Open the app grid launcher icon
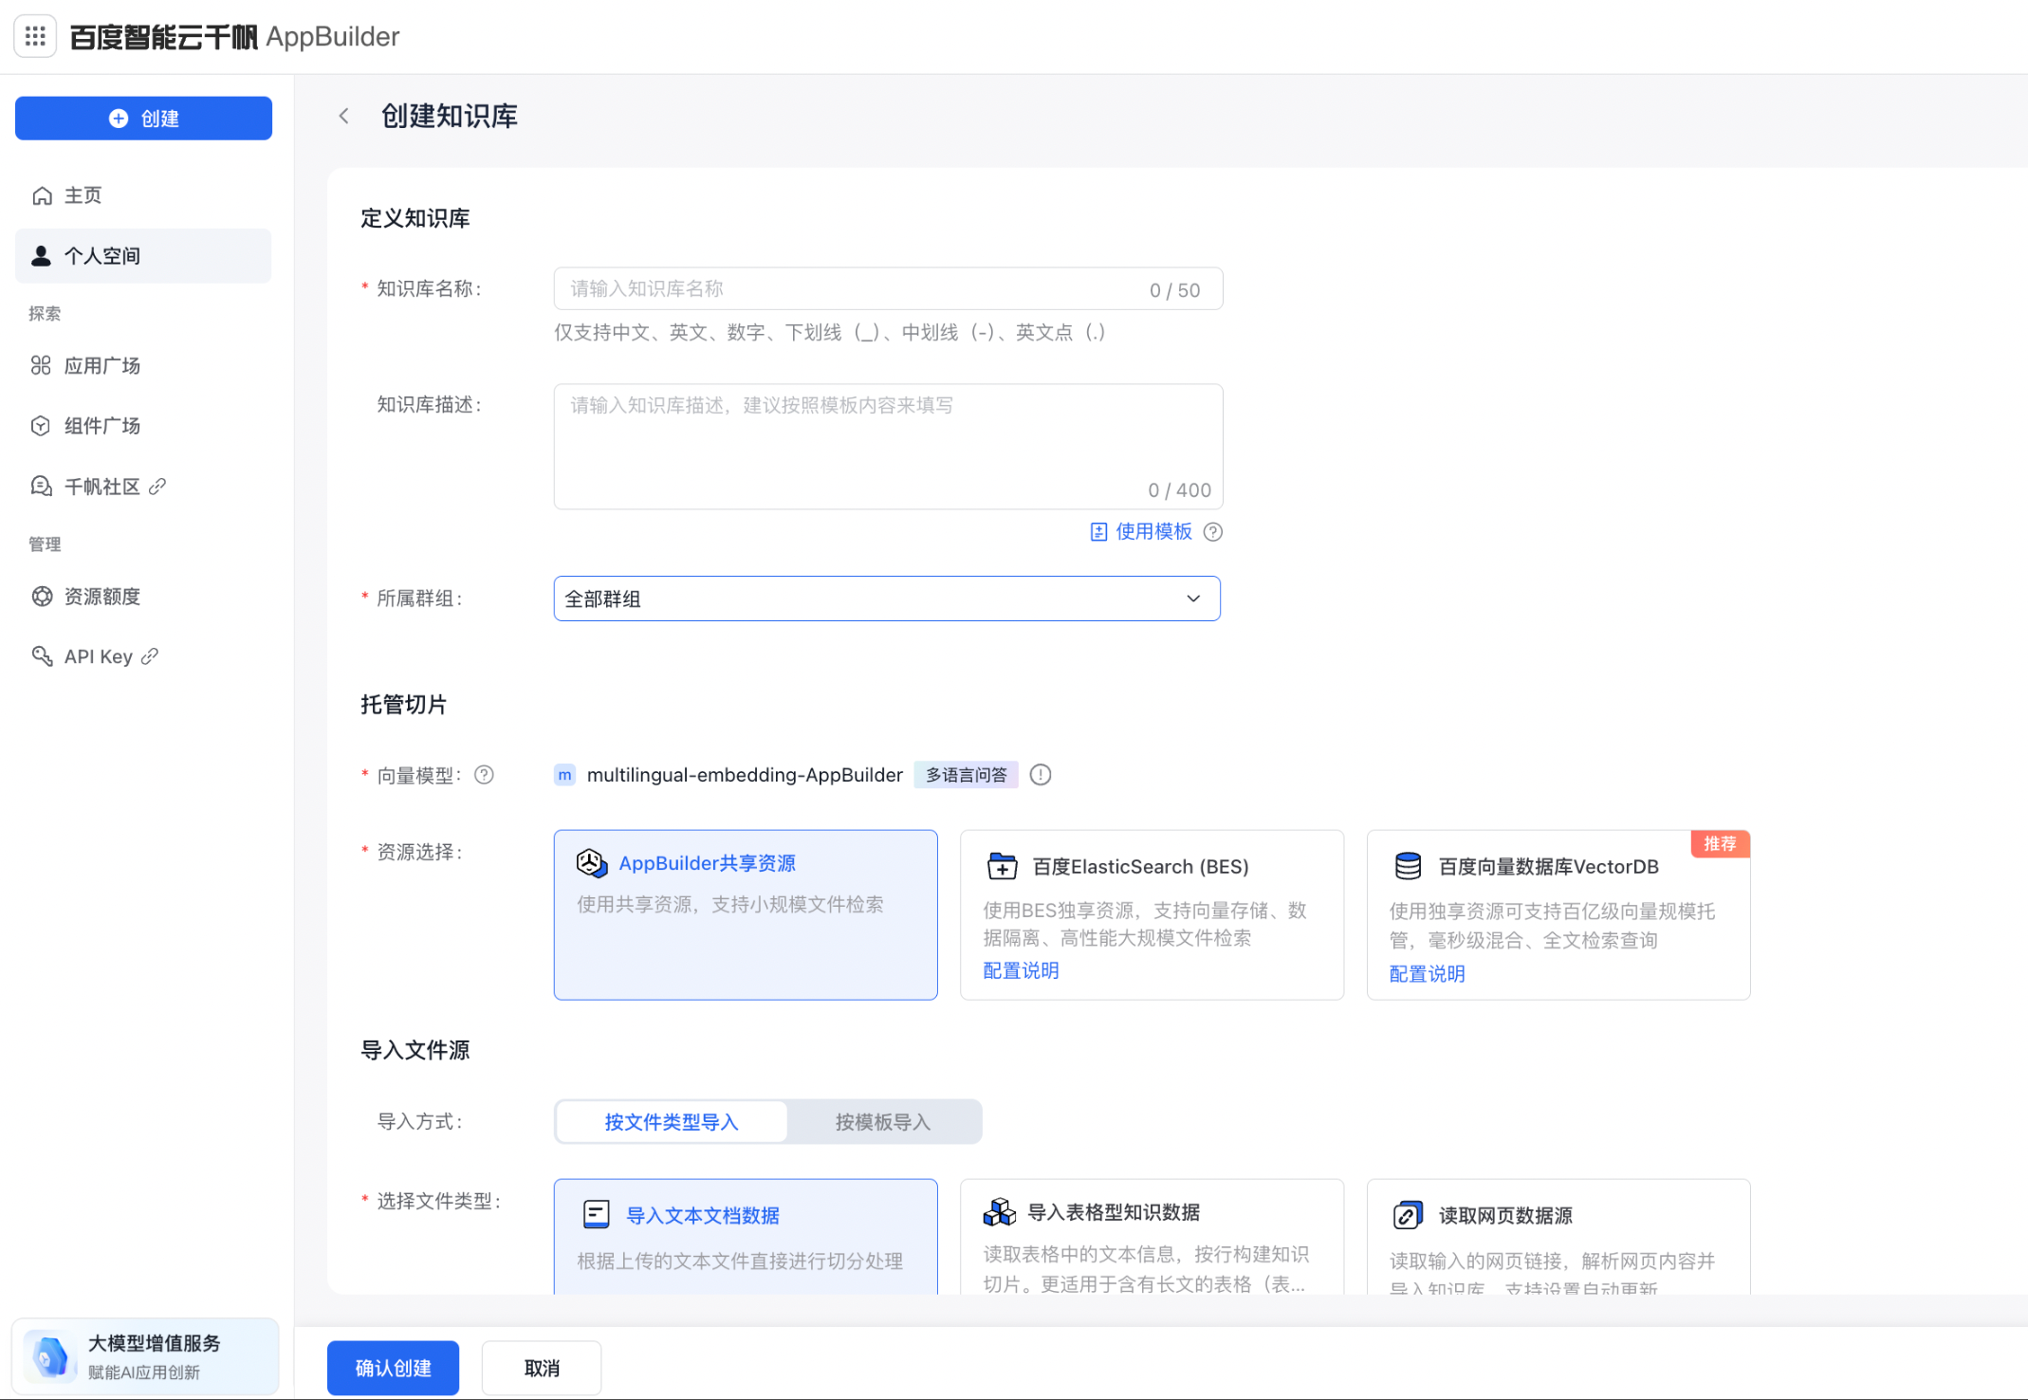This screenshot has height=1400, width=2028. point(35,36)
